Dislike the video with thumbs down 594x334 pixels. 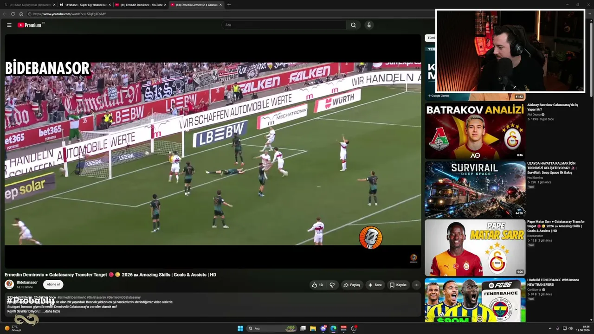[x=332, y=285]
